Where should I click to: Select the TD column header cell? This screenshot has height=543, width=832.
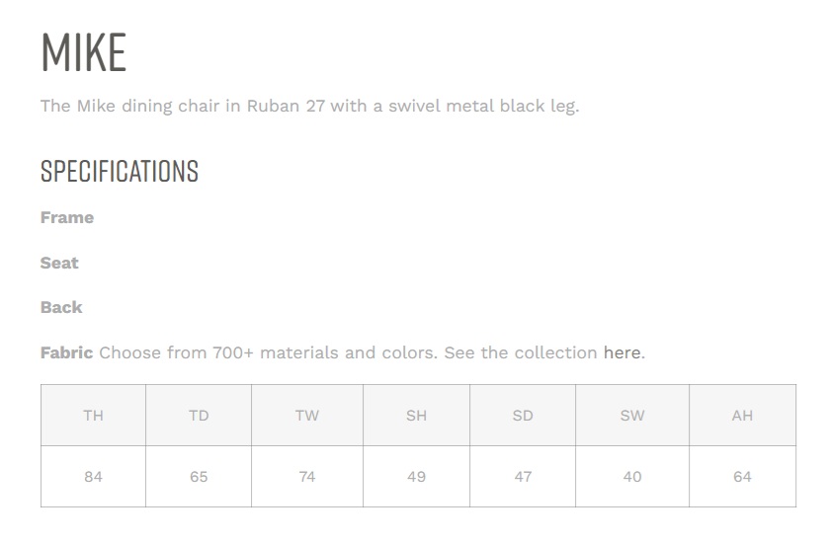[199, 416]
